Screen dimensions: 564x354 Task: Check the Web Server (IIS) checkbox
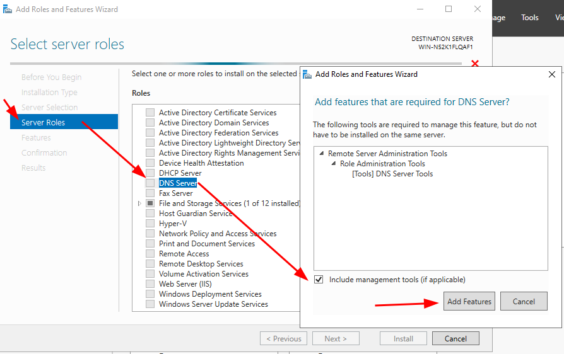[150, 284]
